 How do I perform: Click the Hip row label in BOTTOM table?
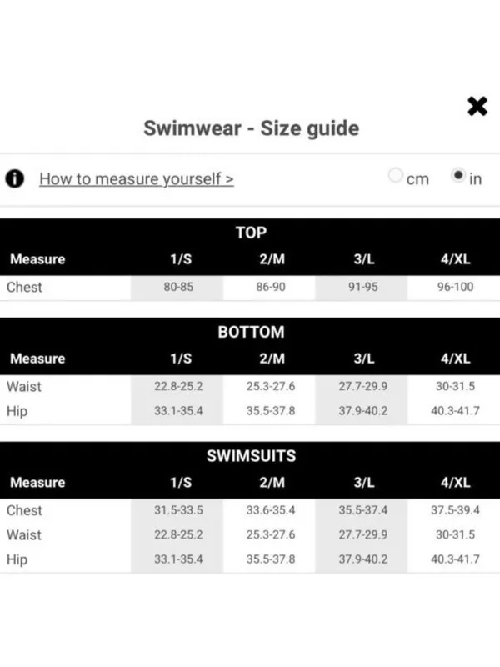(x=17, y=411)
